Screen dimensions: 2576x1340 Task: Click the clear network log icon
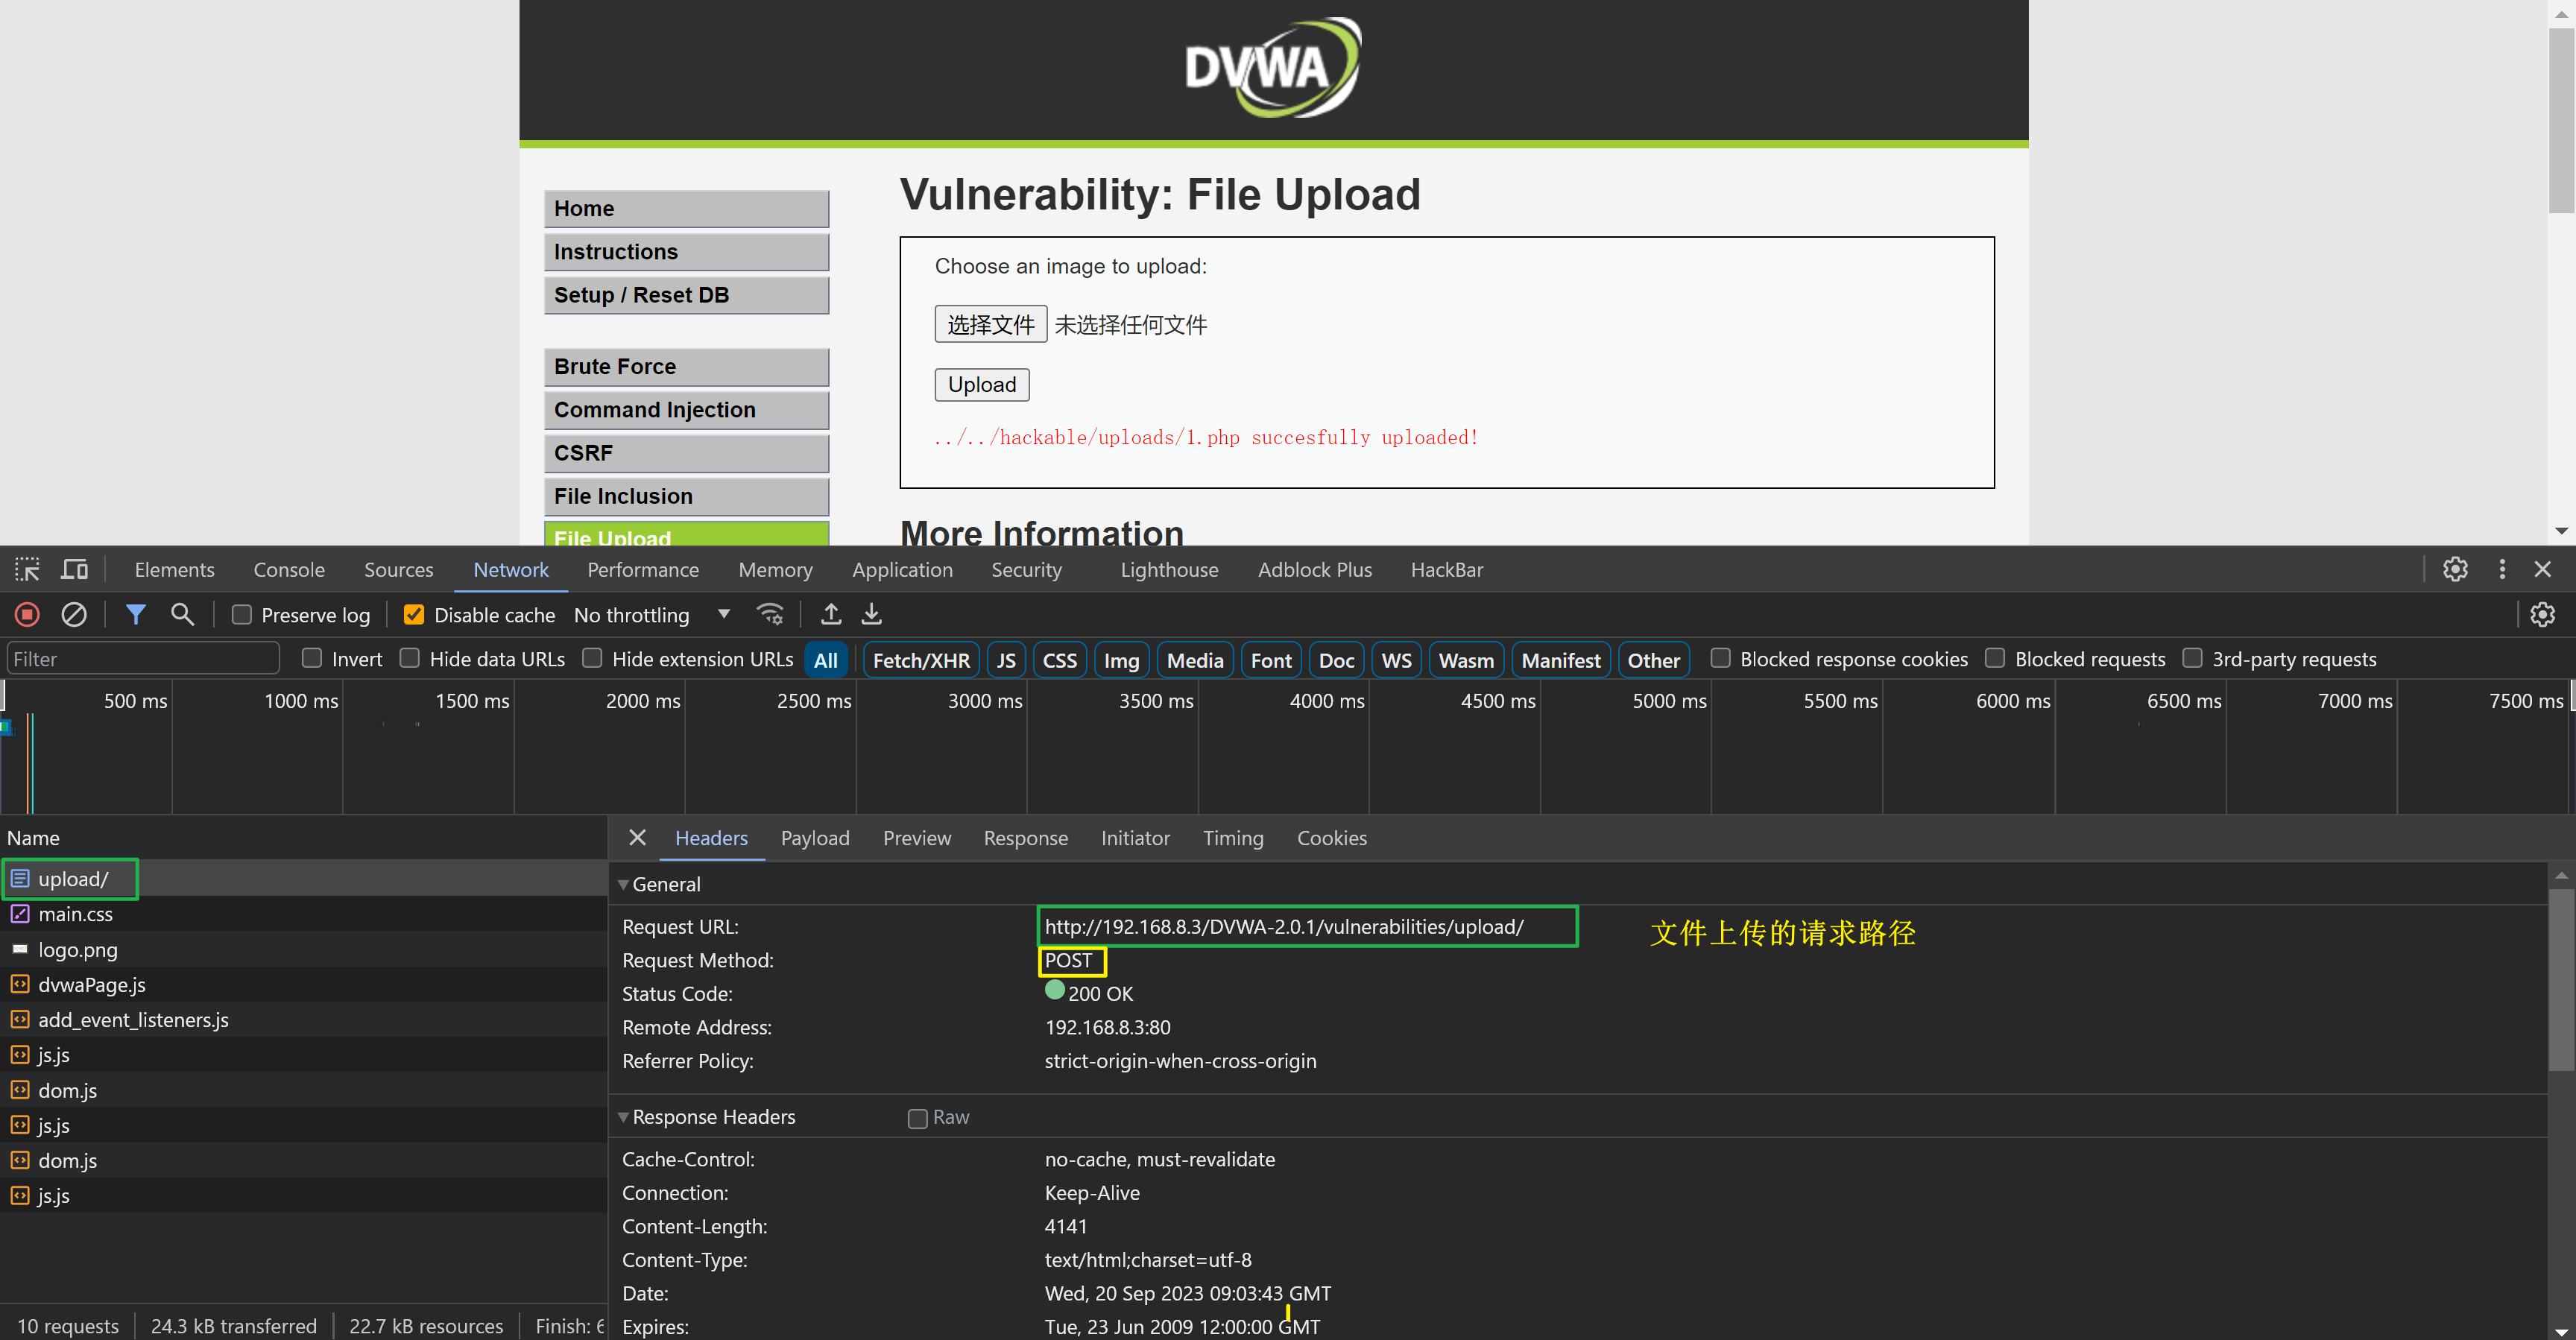(x=74, y=614)
